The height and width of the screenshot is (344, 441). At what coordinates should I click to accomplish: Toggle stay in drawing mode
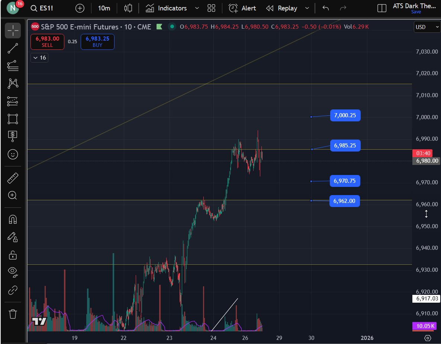[13, 237]
